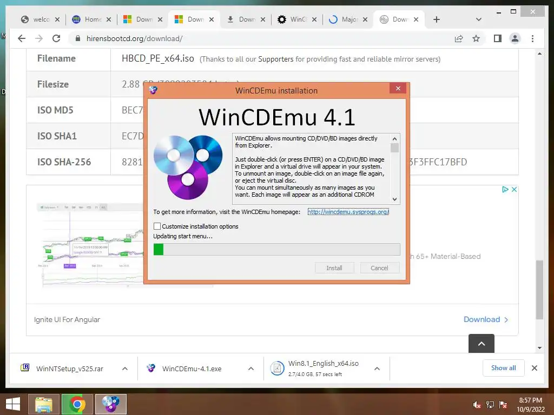Close the 'Majo' tab
Image resolution: width=554 pixels, height=415 pixels.
coord(365,19)
